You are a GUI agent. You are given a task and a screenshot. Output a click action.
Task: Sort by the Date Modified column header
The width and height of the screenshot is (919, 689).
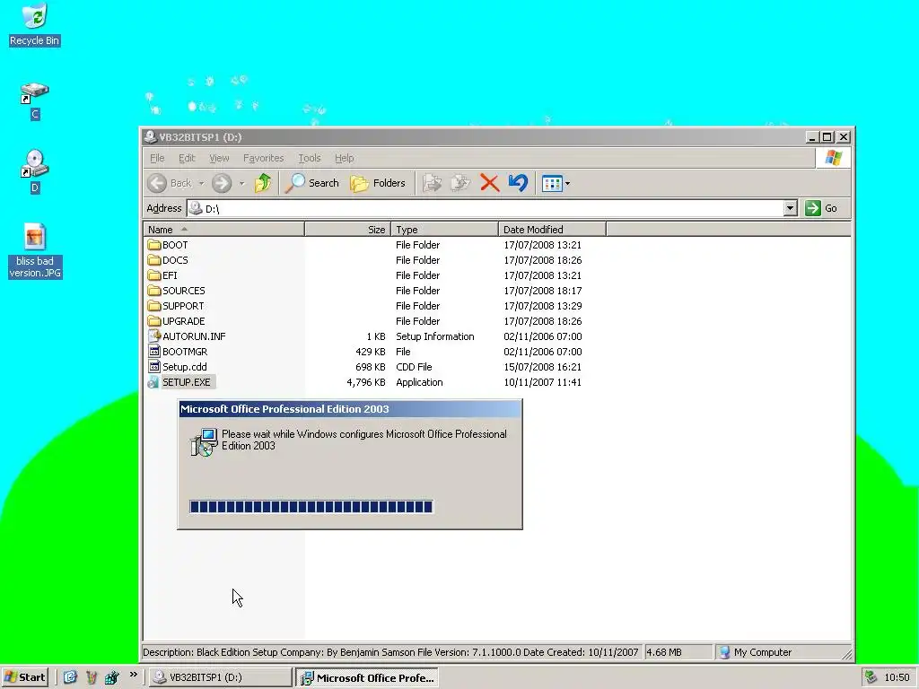click(x=552, y=230)
